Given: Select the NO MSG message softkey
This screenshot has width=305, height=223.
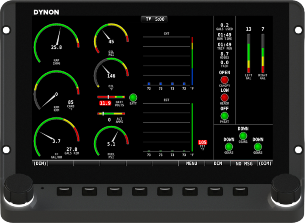Looking at the screenshot, I should pos(244,163).
